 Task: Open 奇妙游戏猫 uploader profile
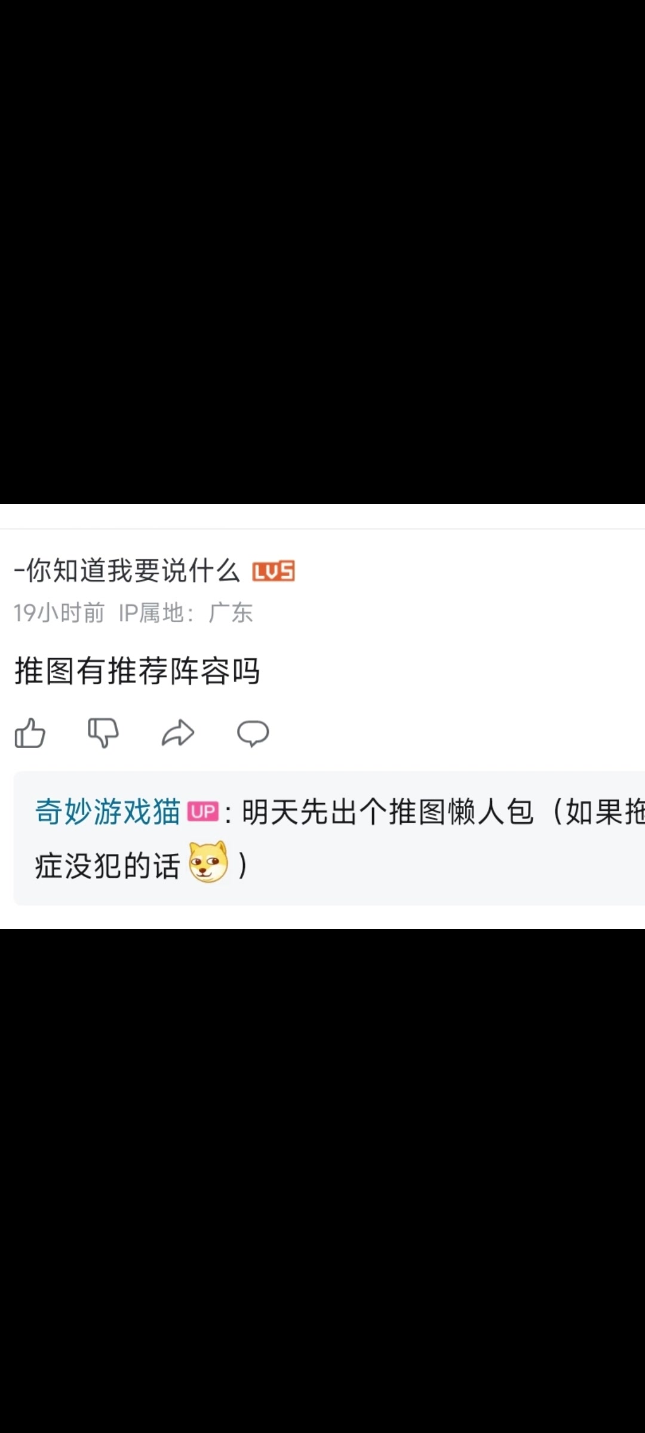(107, 812)
